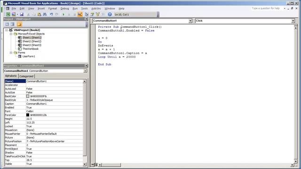Click the Break pause icon
The height and width of the screenshot is (169, 301).
pos(69,15)
